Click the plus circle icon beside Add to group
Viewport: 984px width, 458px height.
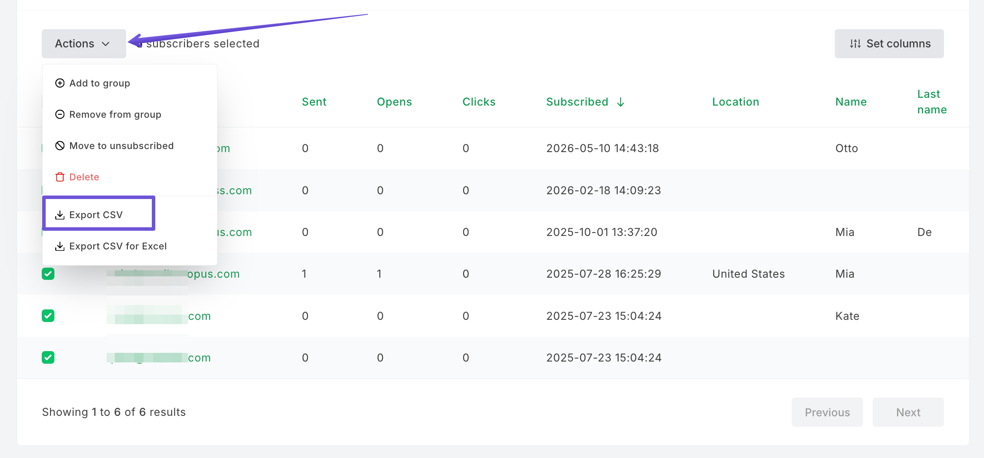coord(60,83)
